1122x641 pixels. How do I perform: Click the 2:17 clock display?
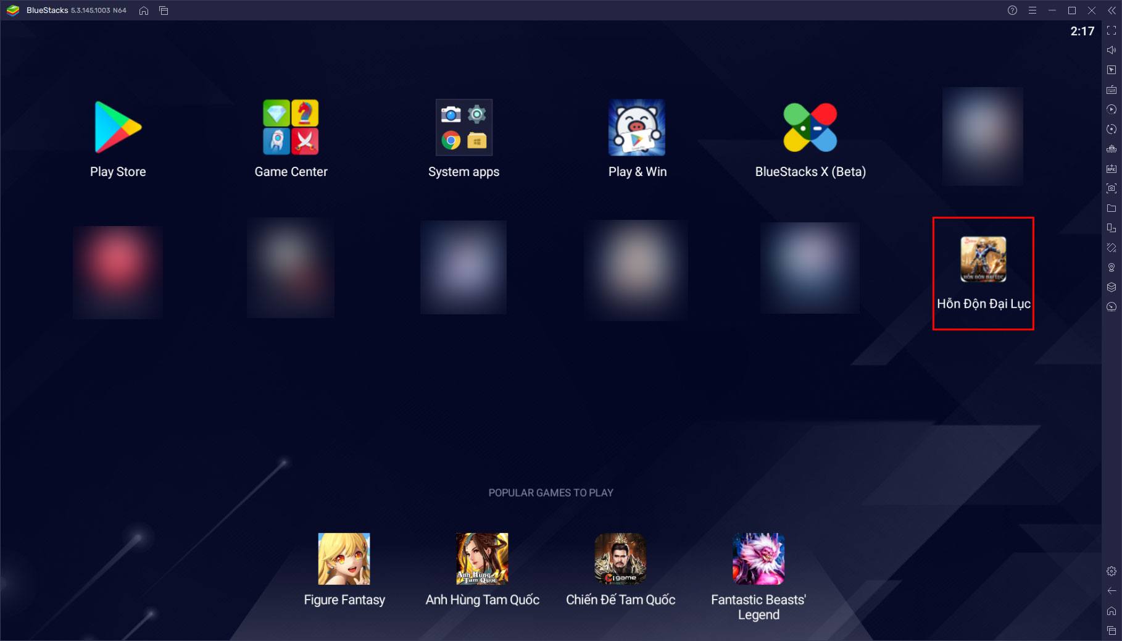(x=1082, y=31)
